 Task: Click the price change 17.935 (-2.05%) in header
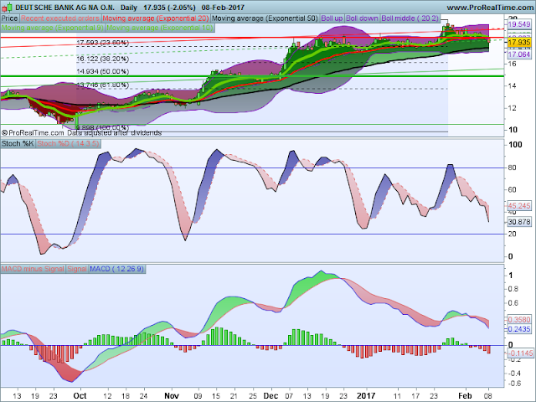coord(169,8)
